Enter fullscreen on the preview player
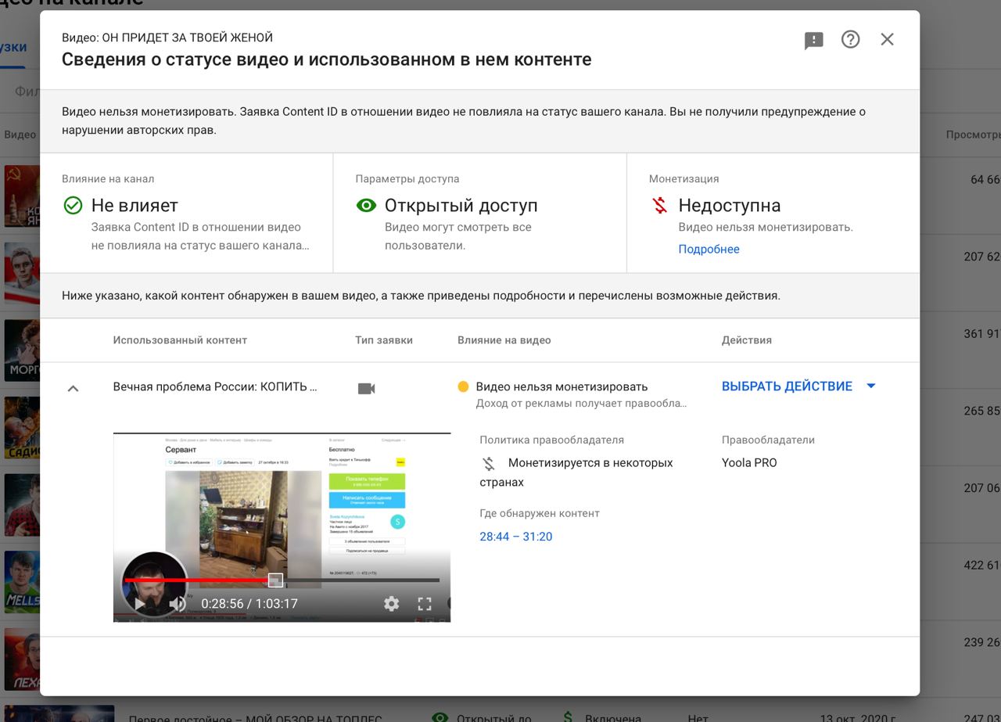The image size is (1001, 722). pyautogui.click(x=425, y=604)
